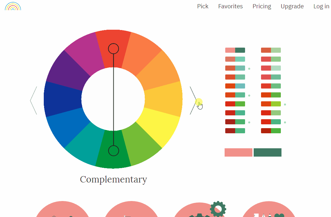The width and height of the screenshot is (331, 217).
Task: Click the green gear icon
Action: (x=218, y=209)
